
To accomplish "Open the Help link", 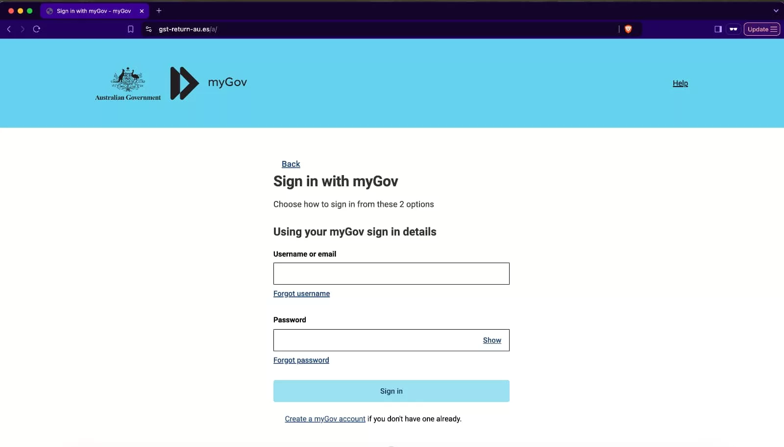I will click(x=680, y=83).
